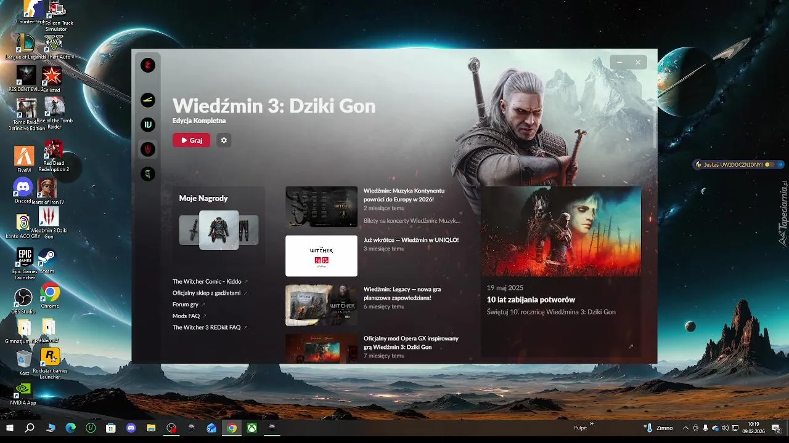
Task: Open Xbox app from taskbar
Action: 251,428
